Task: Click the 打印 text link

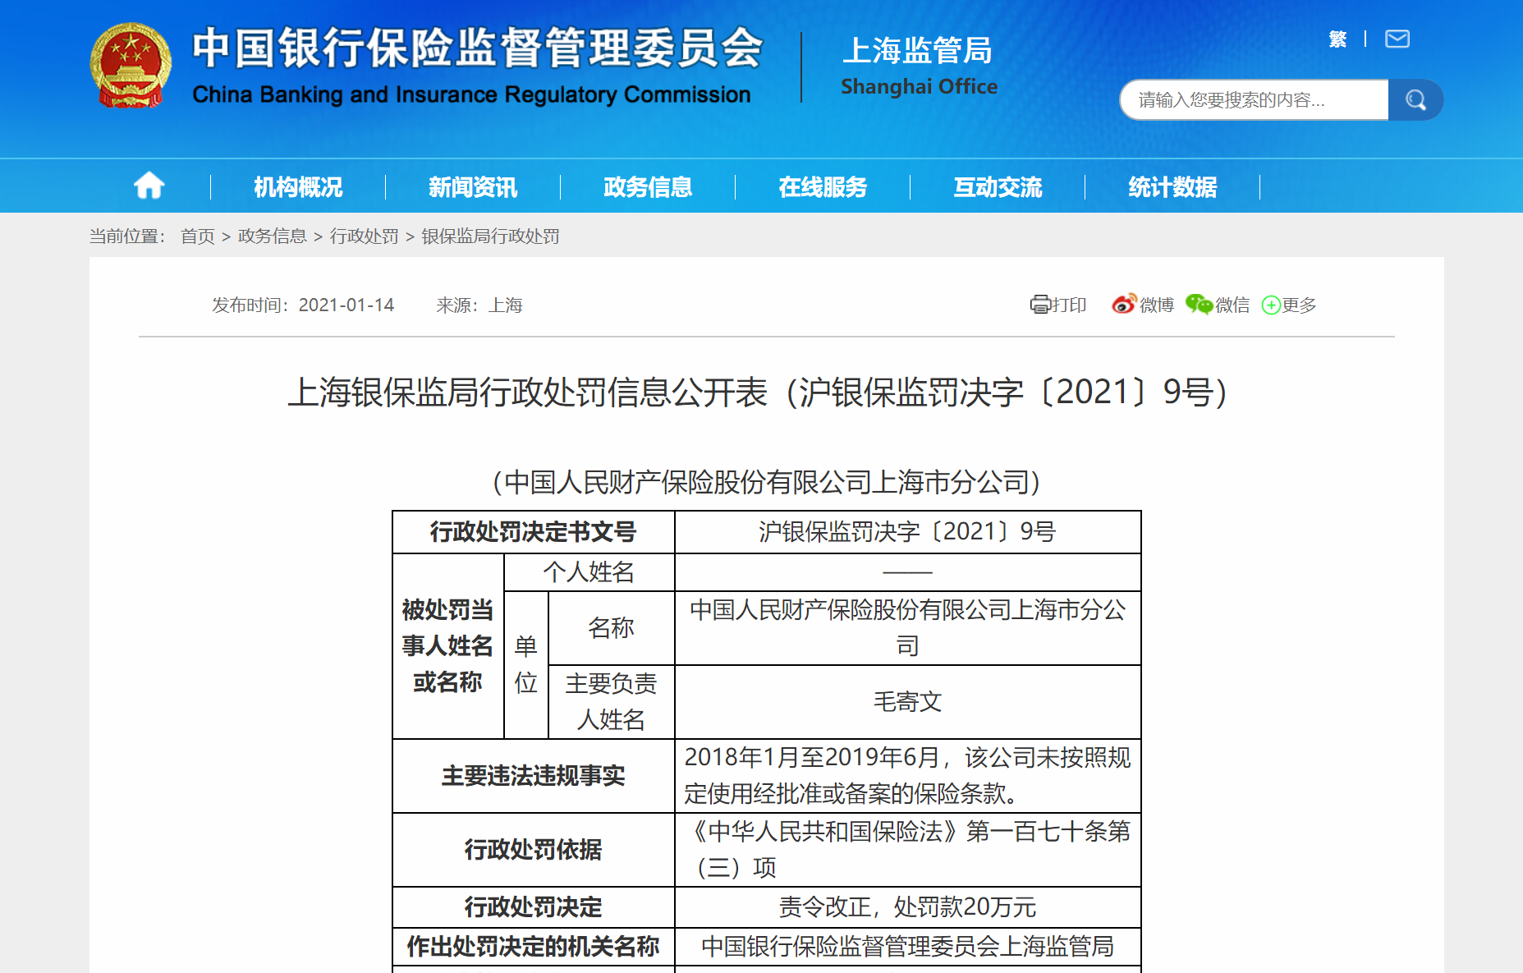Action: tap(1070, 305)
